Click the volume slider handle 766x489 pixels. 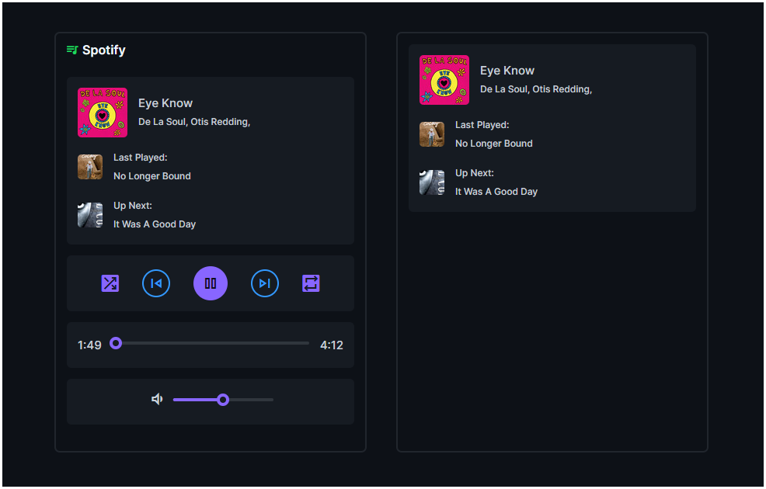tap(223, 401)
